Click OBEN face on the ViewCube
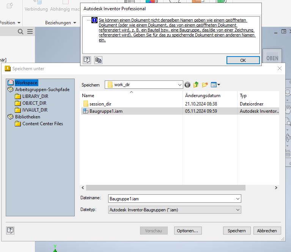This screenshot has width=291, height=252. pos(272,58)
